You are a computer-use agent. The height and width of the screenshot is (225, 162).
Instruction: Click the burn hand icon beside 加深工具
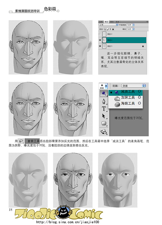pyautogui.click(x=117, y=98)
